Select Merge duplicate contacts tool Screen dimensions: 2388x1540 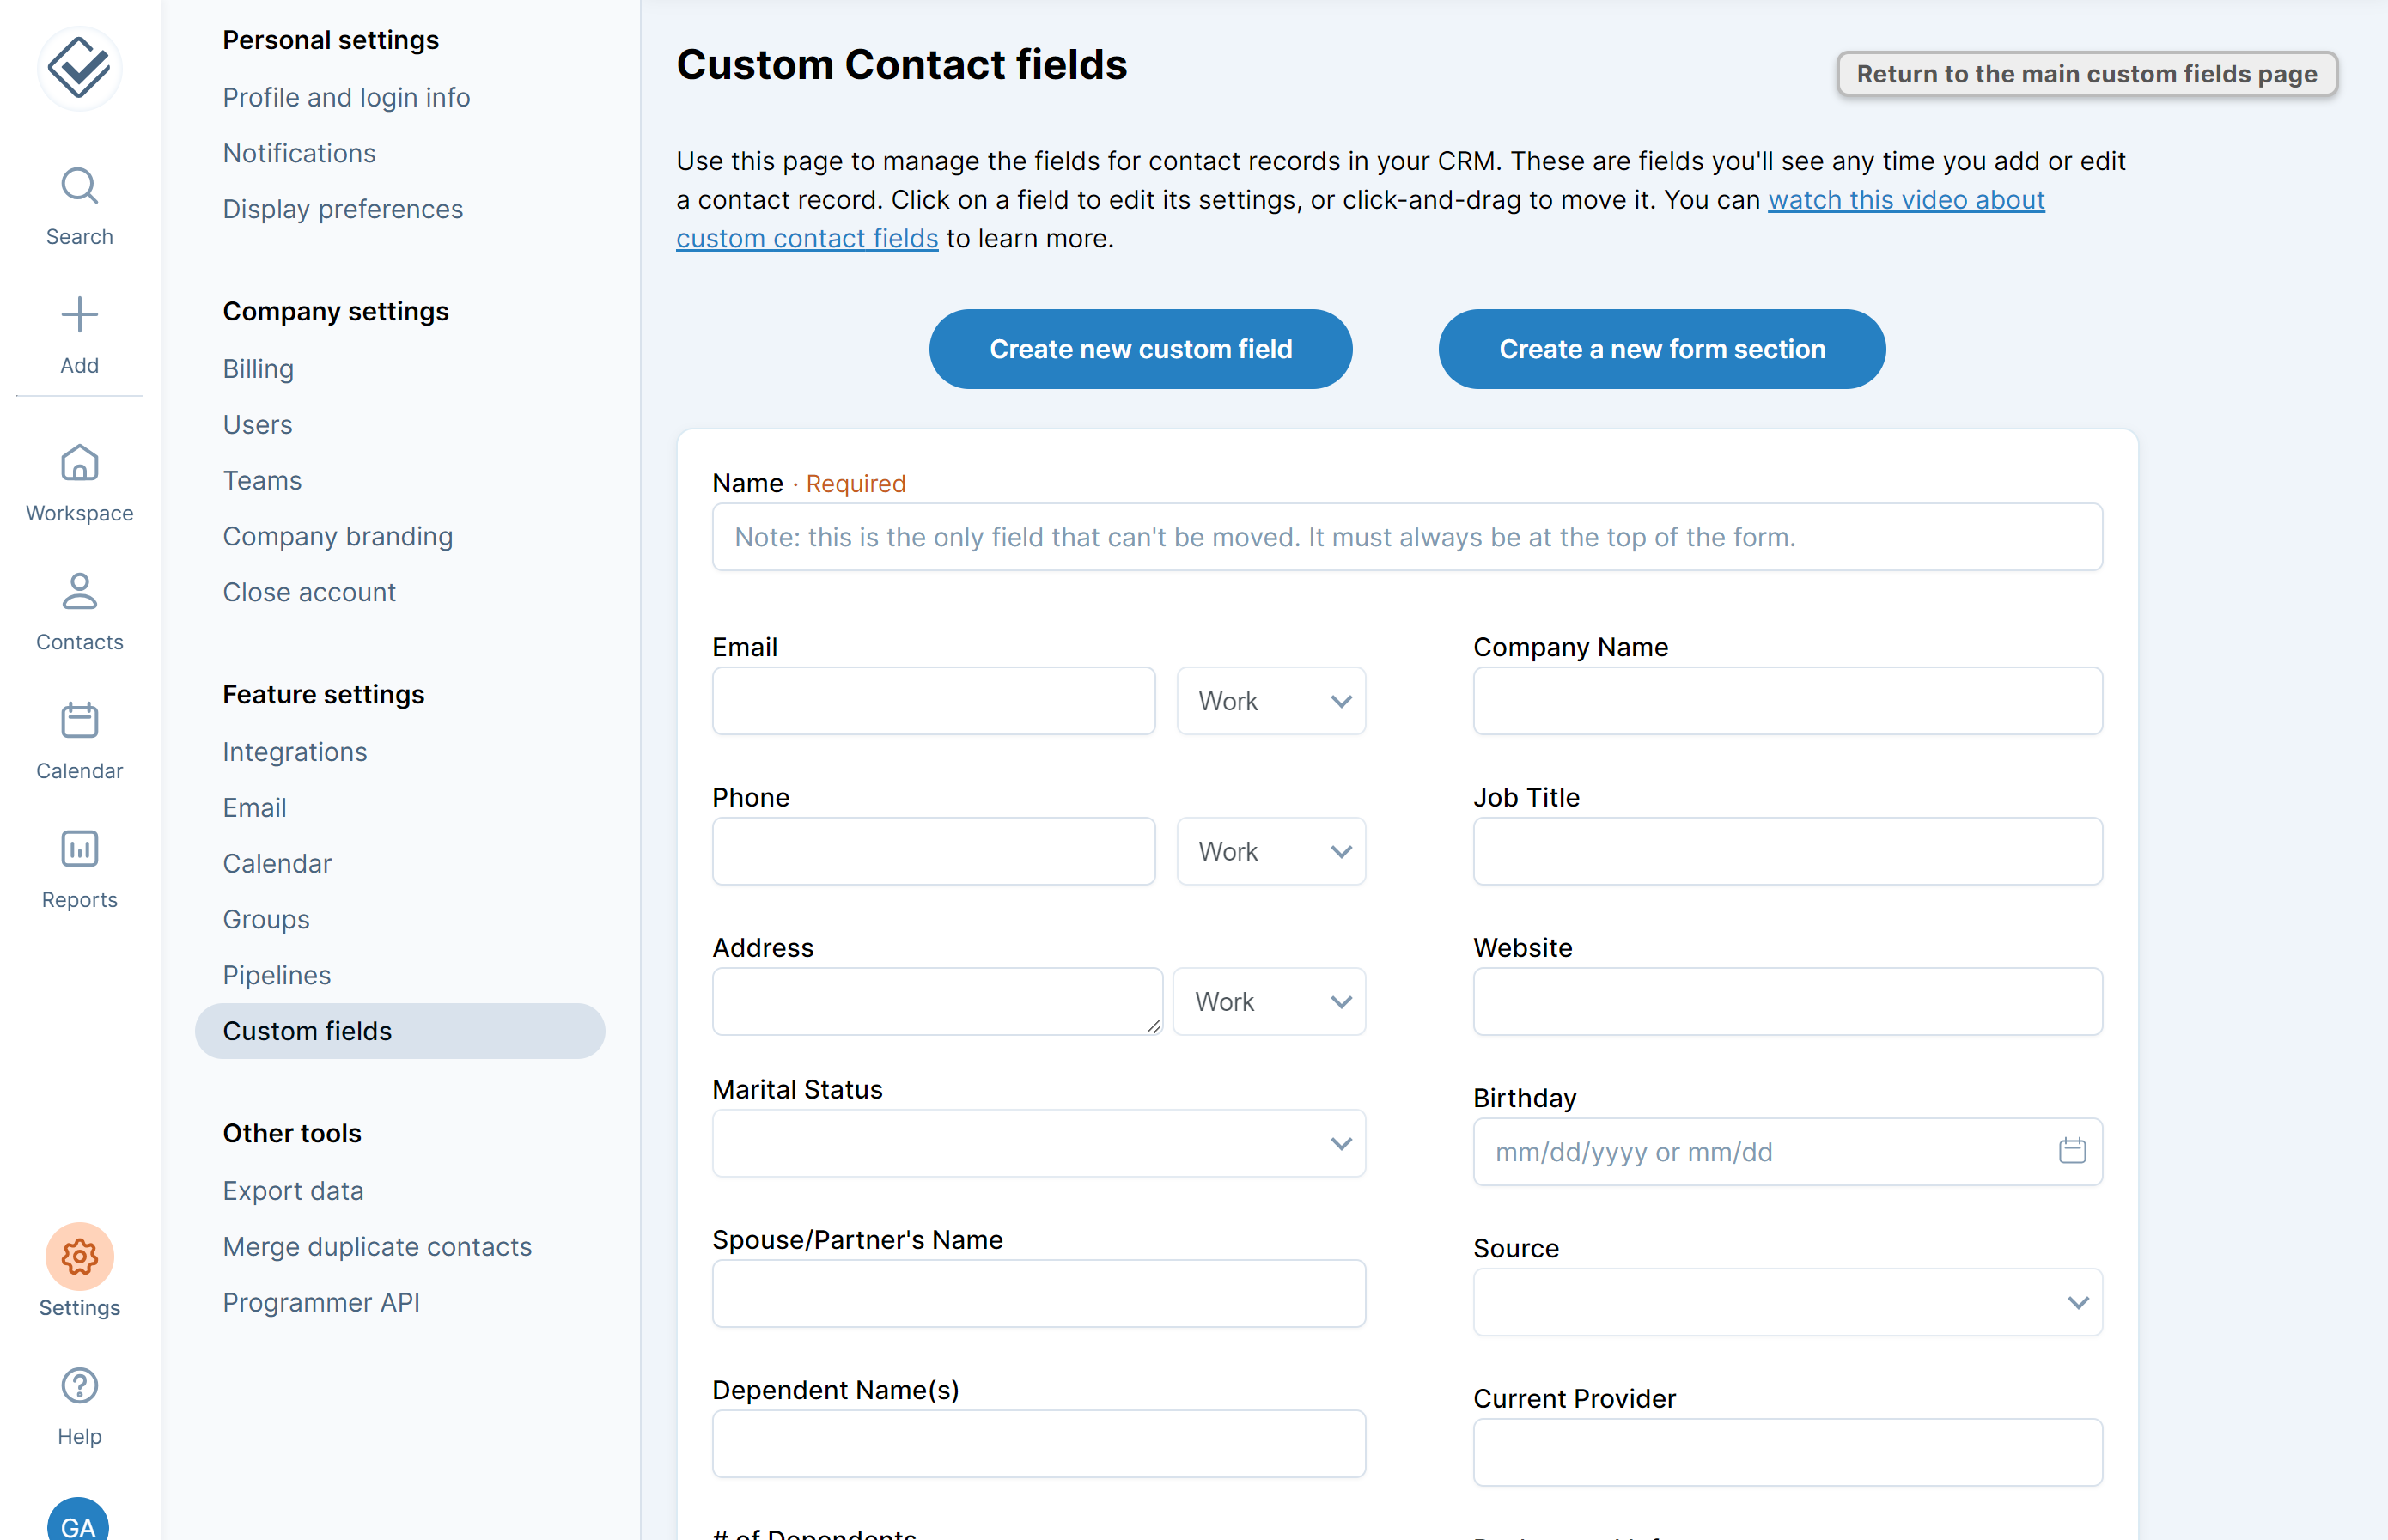[377, 1246]
